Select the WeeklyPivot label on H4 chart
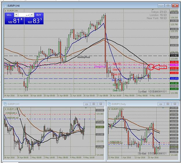The image size is (181, 163). point(100,67)
